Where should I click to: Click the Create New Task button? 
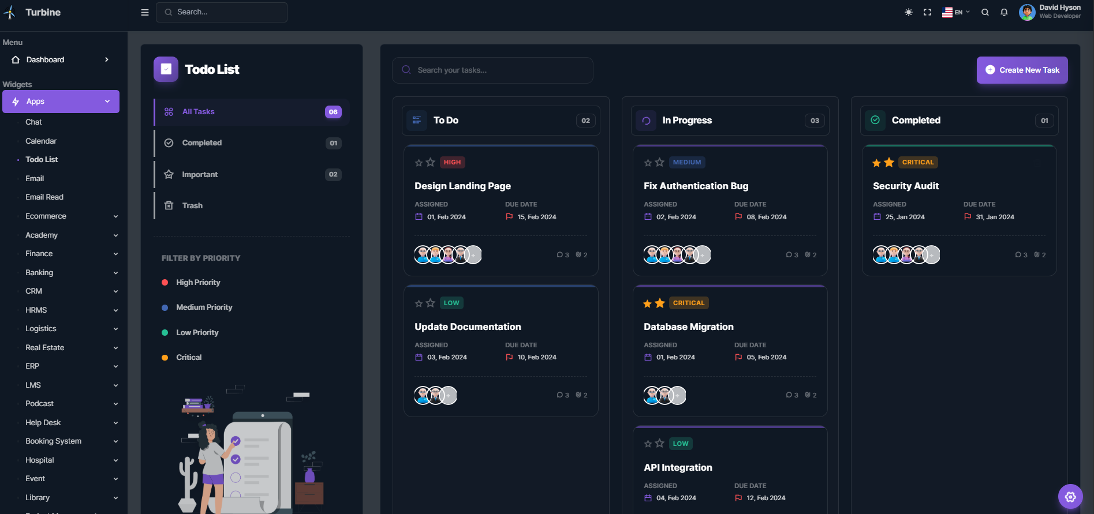pos(1022,70)
